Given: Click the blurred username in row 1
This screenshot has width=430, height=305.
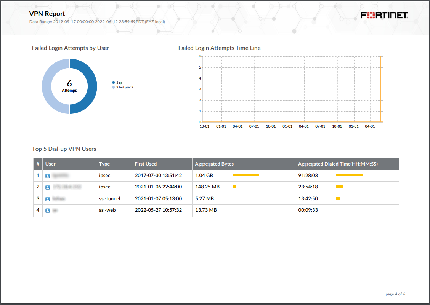Looking at the screenshot, I should pyautogui.click(x=60, y=176).
